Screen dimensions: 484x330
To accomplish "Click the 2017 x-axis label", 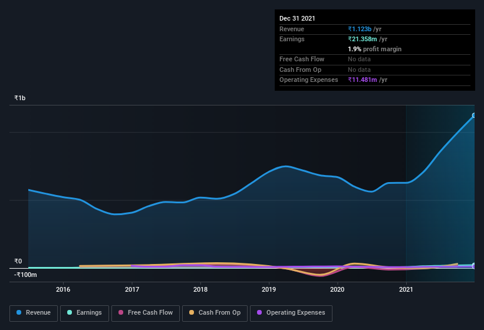I will (x=132, y=289).
